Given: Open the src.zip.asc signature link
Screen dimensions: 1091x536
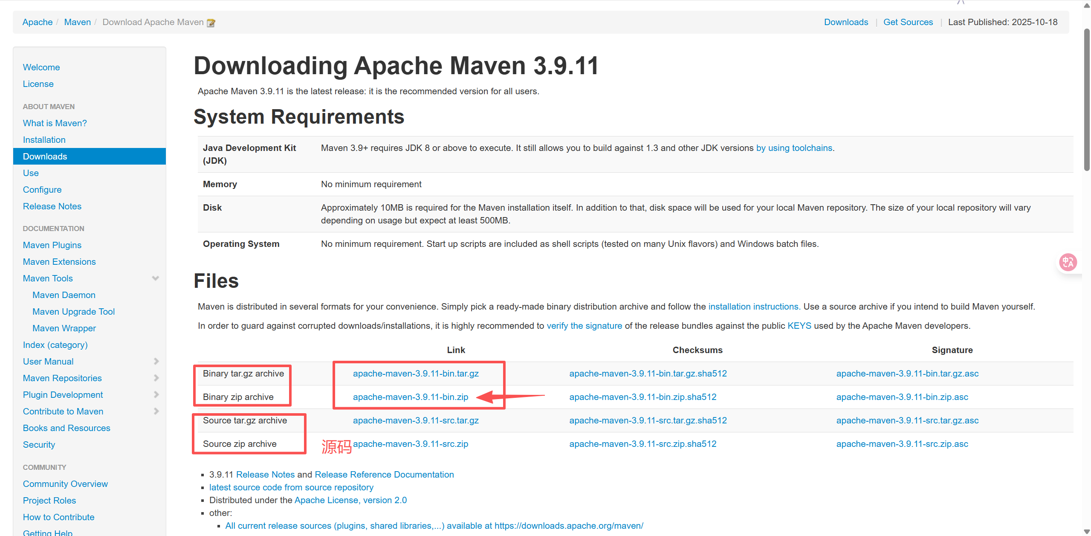Looking at the screenshot, I should (x=902, y=444).
